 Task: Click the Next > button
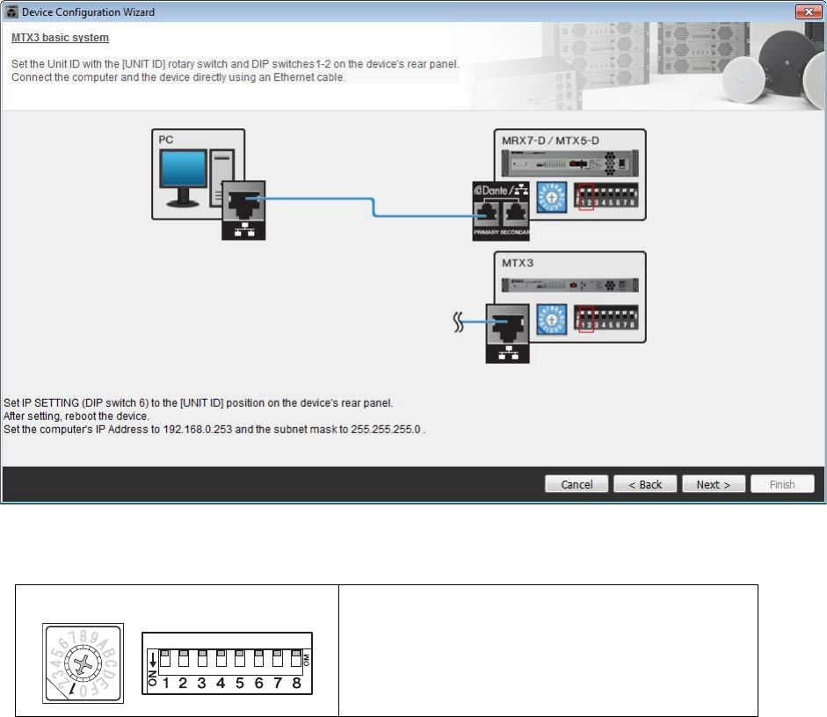(713, 484)
